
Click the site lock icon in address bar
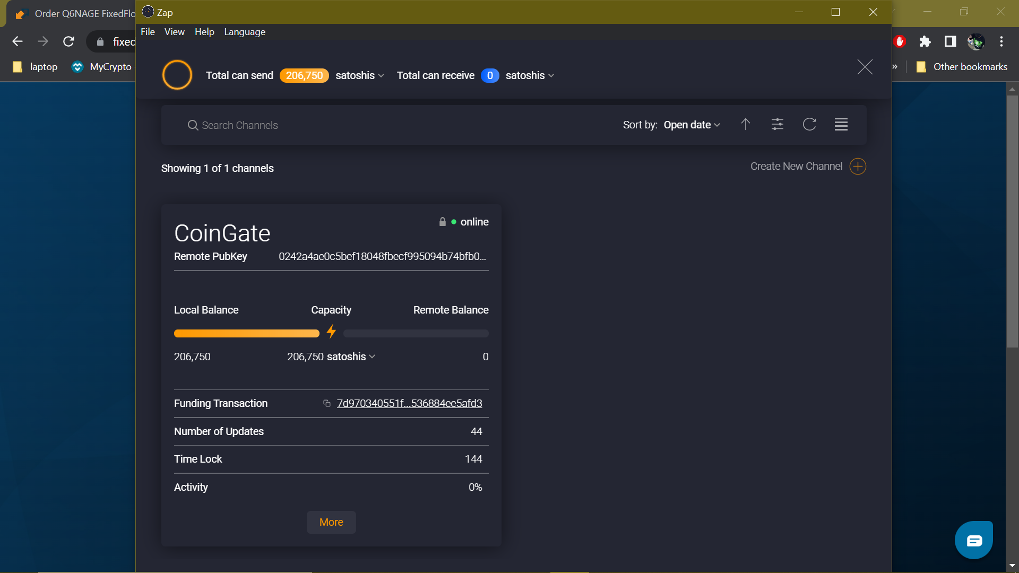(x=100, y=41)
